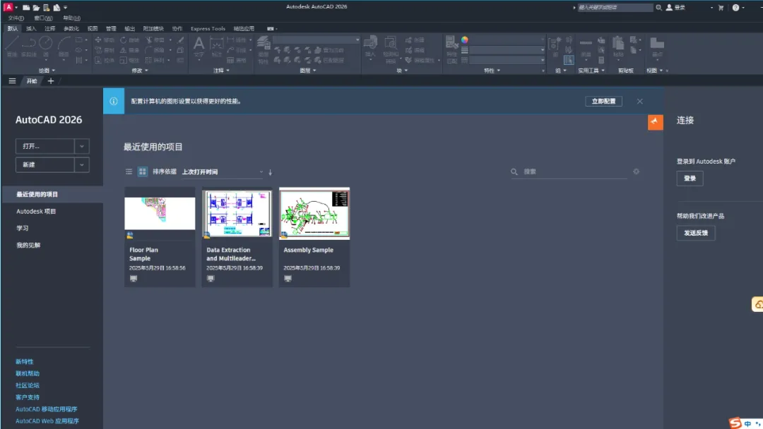Image resolution: width=763 pixels, height=429 pixels.
Task: Toggle the sort direction arrow
Action: click(x=271, y=172)
